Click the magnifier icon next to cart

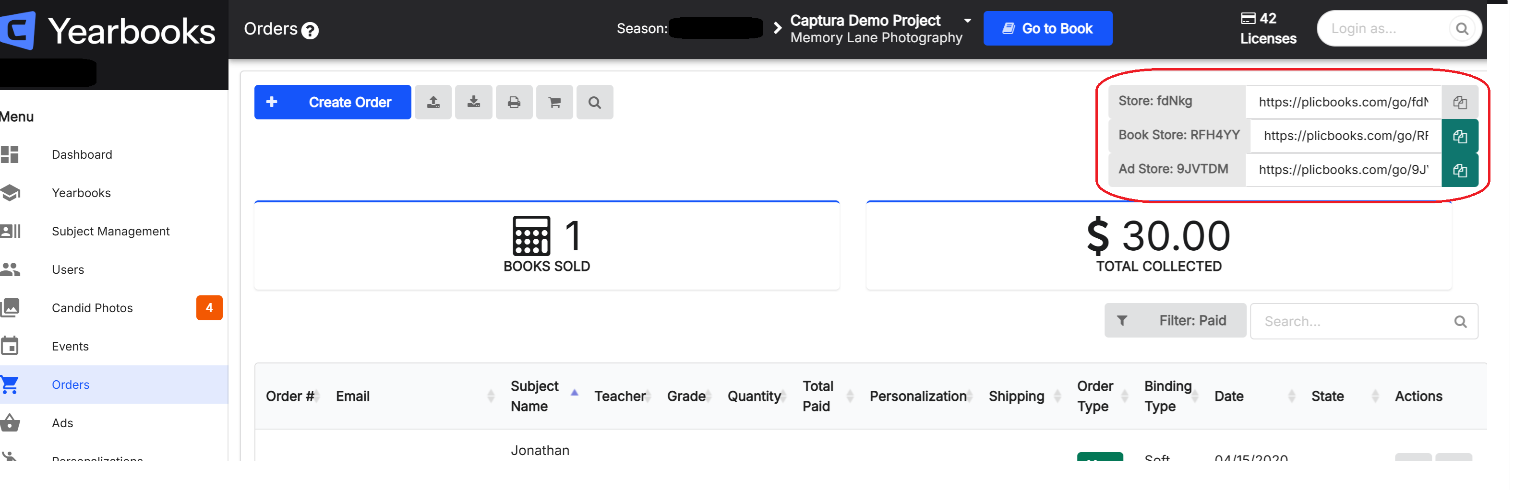point(594,102)
